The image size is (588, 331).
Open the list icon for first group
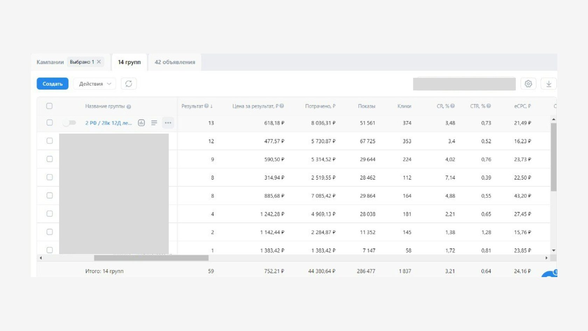tap(154, 123)
